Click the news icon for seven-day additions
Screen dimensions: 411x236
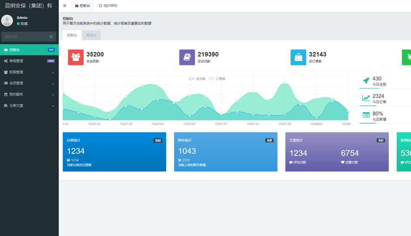366,115
